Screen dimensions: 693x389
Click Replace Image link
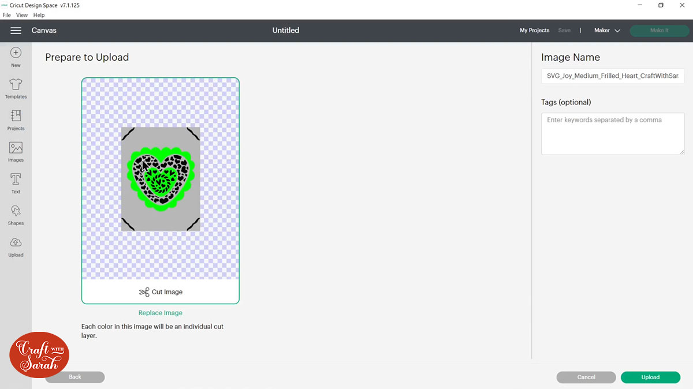(x=161, y=312)
